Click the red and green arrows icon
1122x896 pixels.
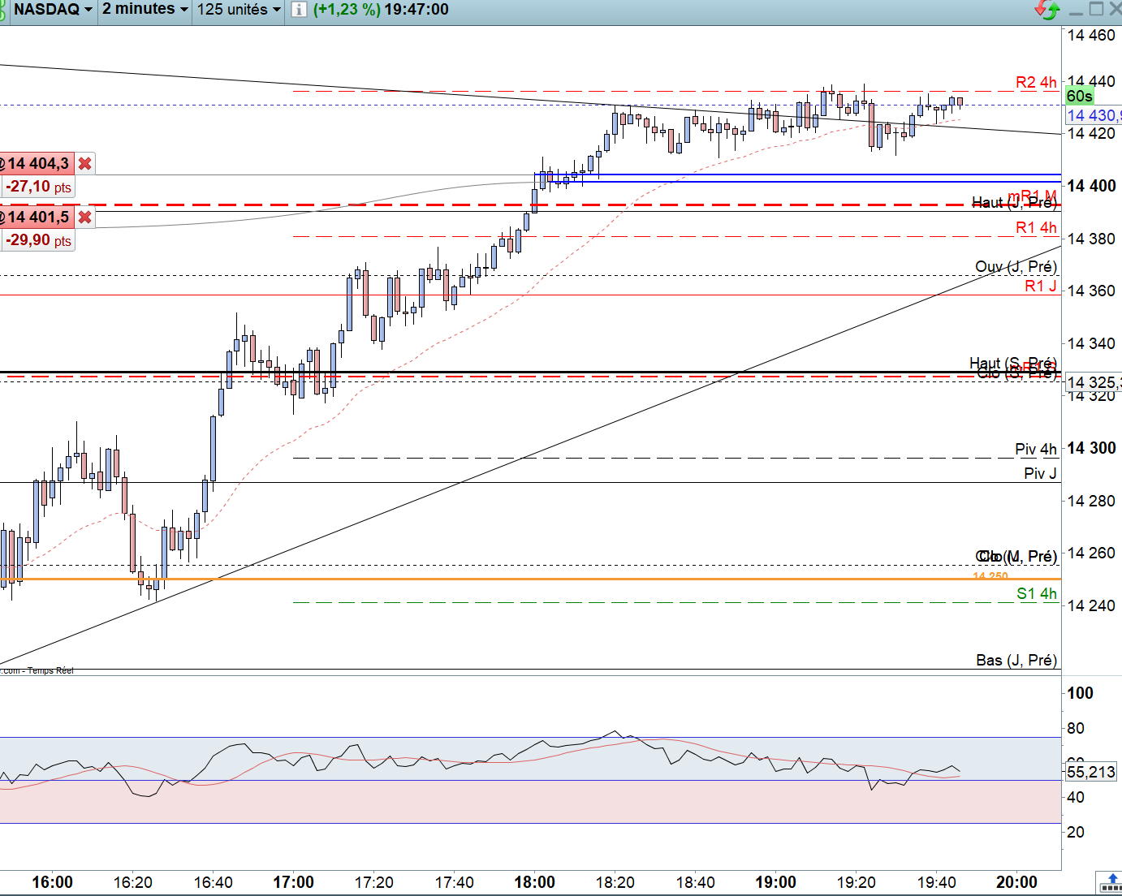(1047, 10)
